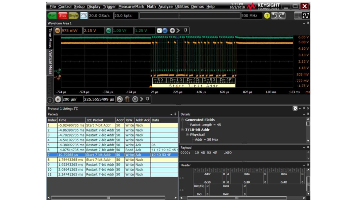Collapse the Generated Fields tree node

[x=183, y=120]
